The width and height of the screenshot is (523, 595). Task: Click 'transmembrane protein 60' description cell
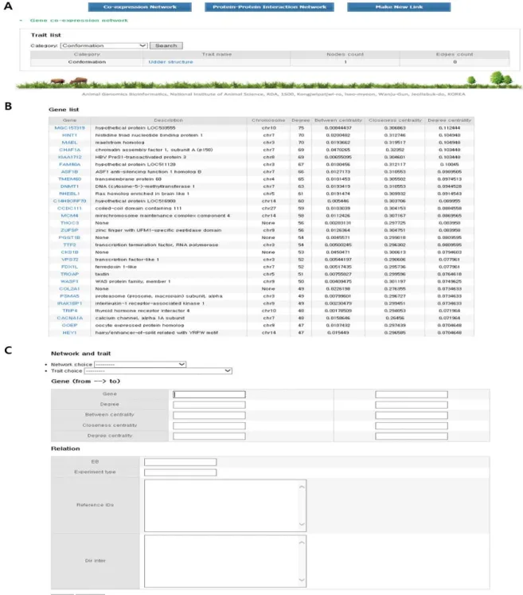[128, 179]
